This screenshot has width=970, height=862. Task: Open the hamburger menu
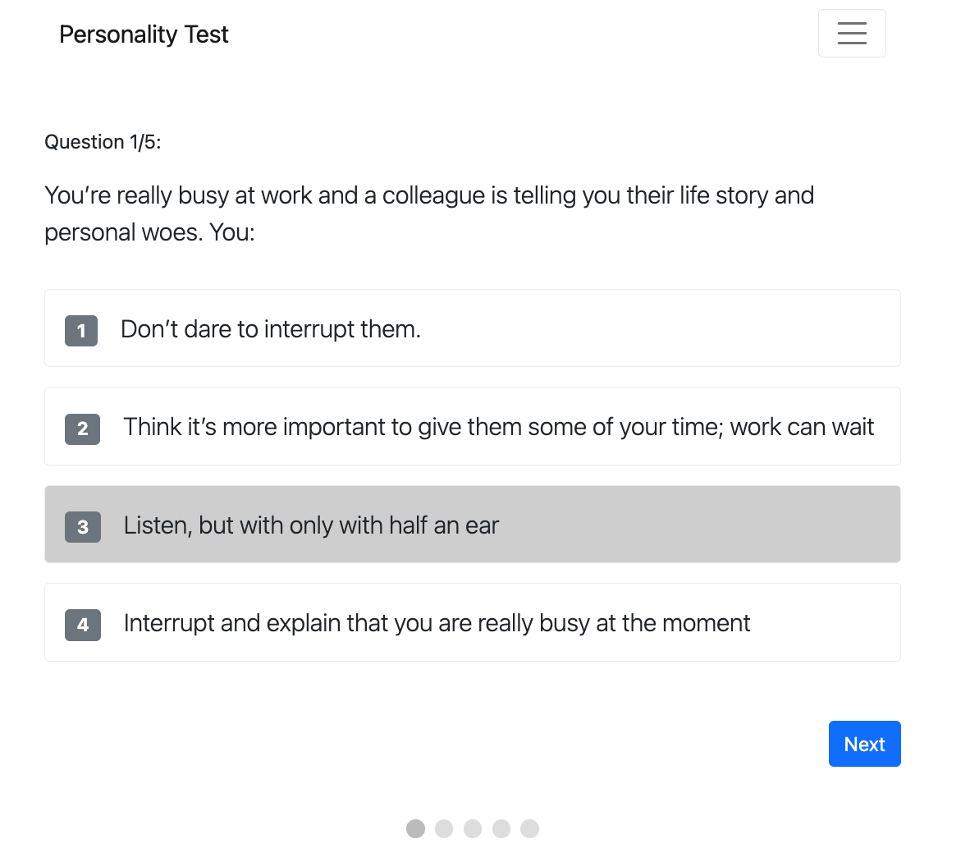(852, 33)
